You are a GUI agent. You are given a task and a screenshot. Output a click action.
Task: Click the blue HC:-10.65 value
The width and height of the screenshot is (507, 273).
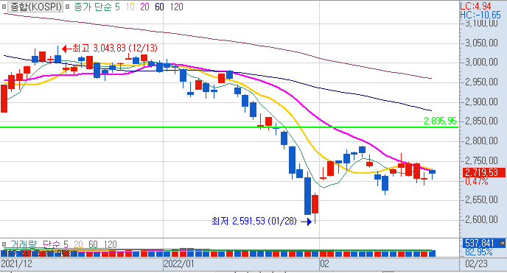(480, 15)
